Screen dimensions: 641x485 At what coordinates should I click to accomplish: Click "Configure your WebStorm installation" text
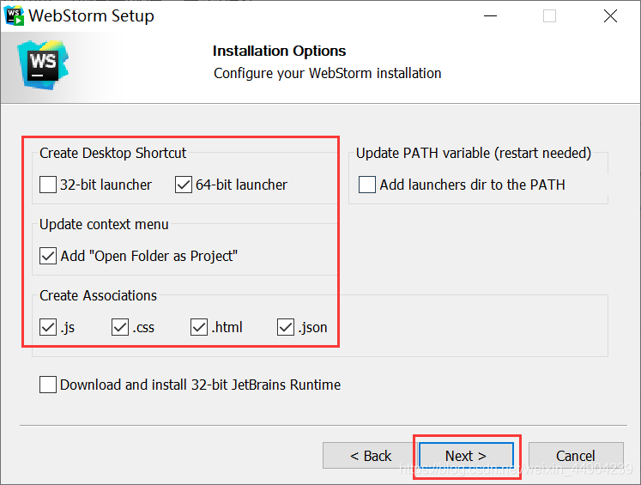pyautogui.click(x=328, y=73)
